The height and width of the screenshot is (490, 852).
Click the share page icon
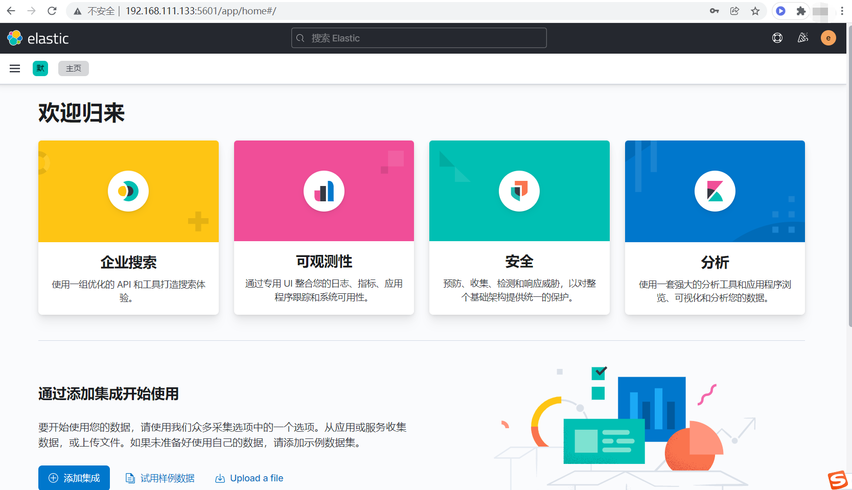point(734,11)
